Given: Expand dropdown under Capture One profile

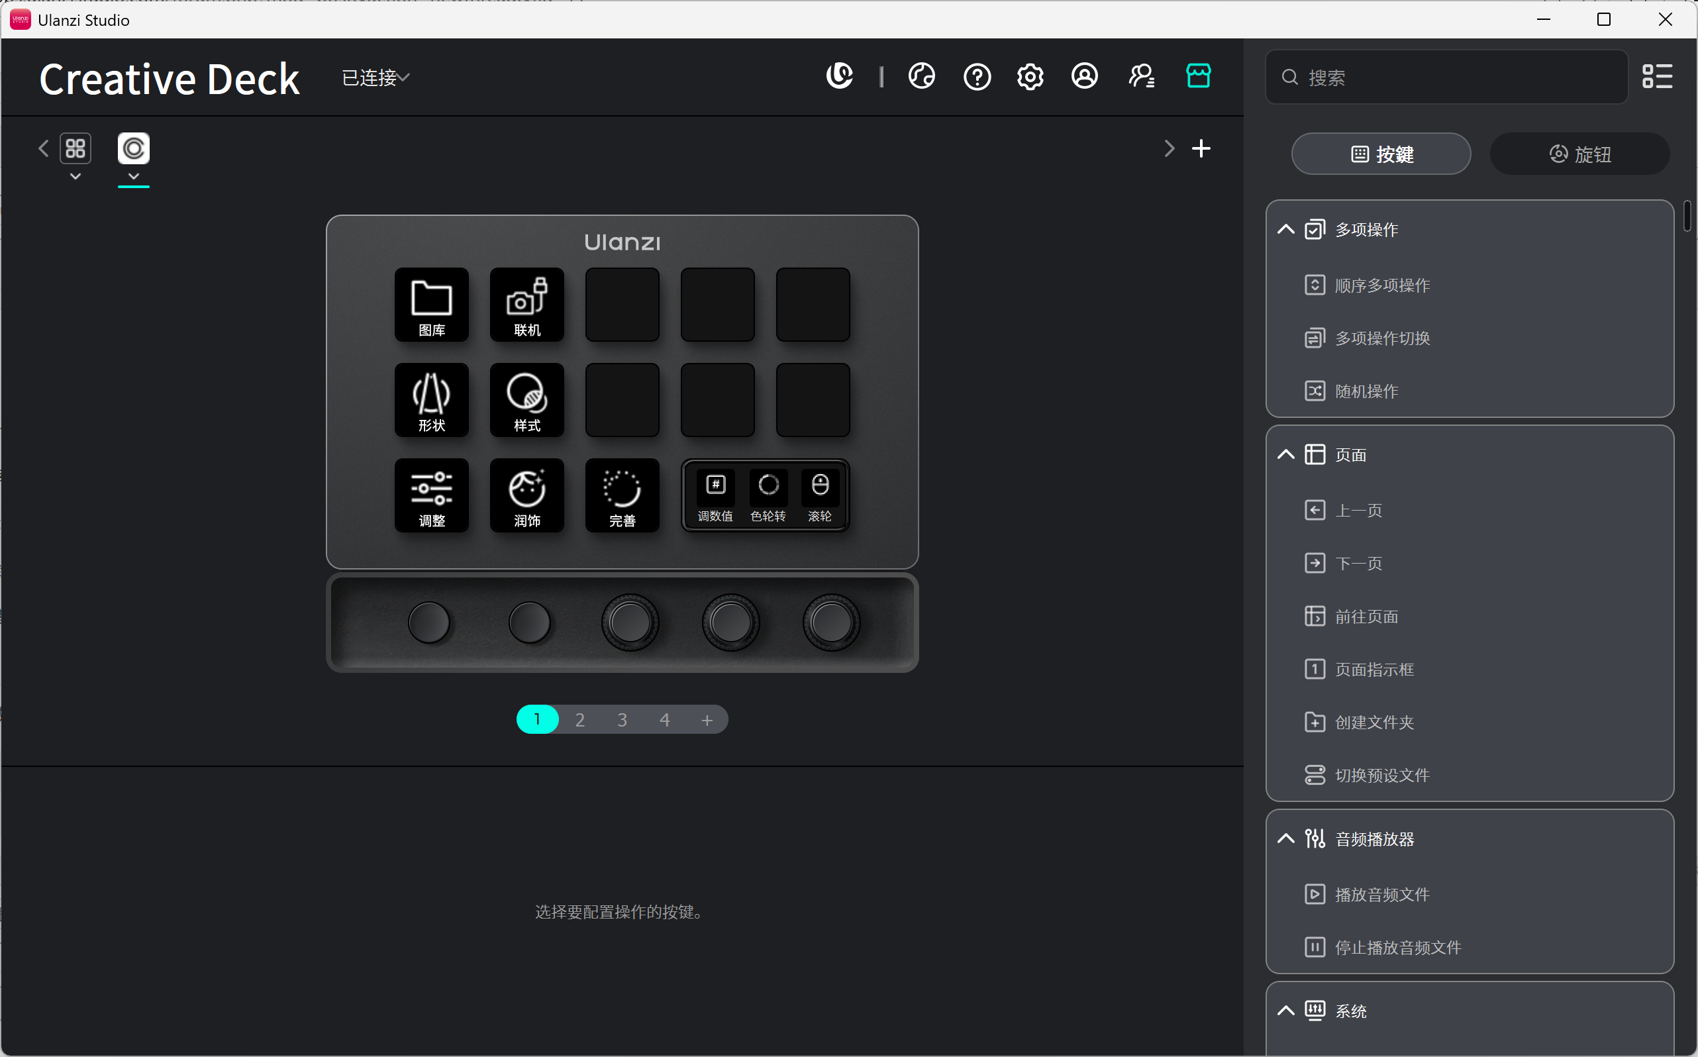Looking at the screenshot, I should pos(134,176).
